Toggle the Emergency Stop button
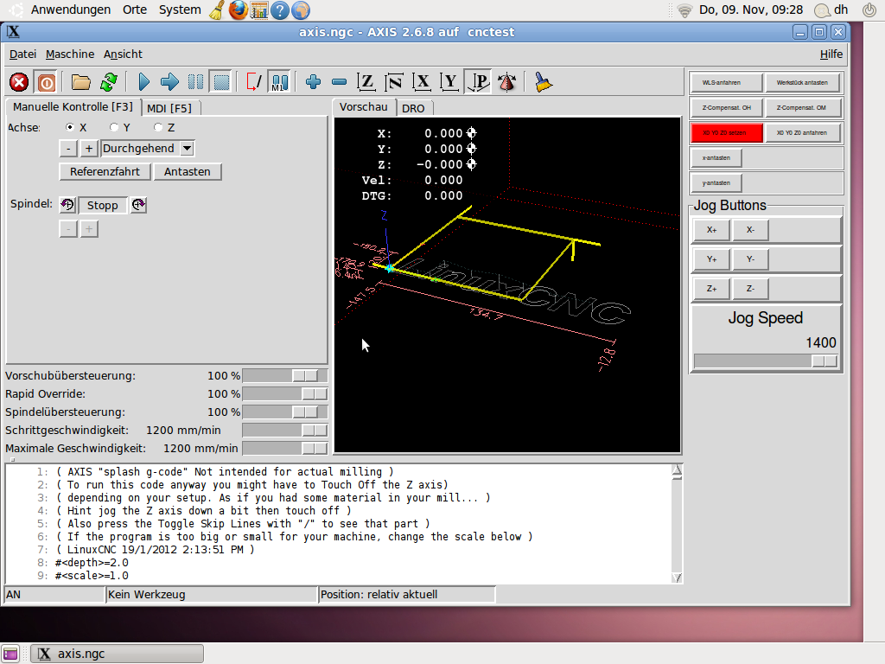 pyautogui.click(x=19, y=82)
